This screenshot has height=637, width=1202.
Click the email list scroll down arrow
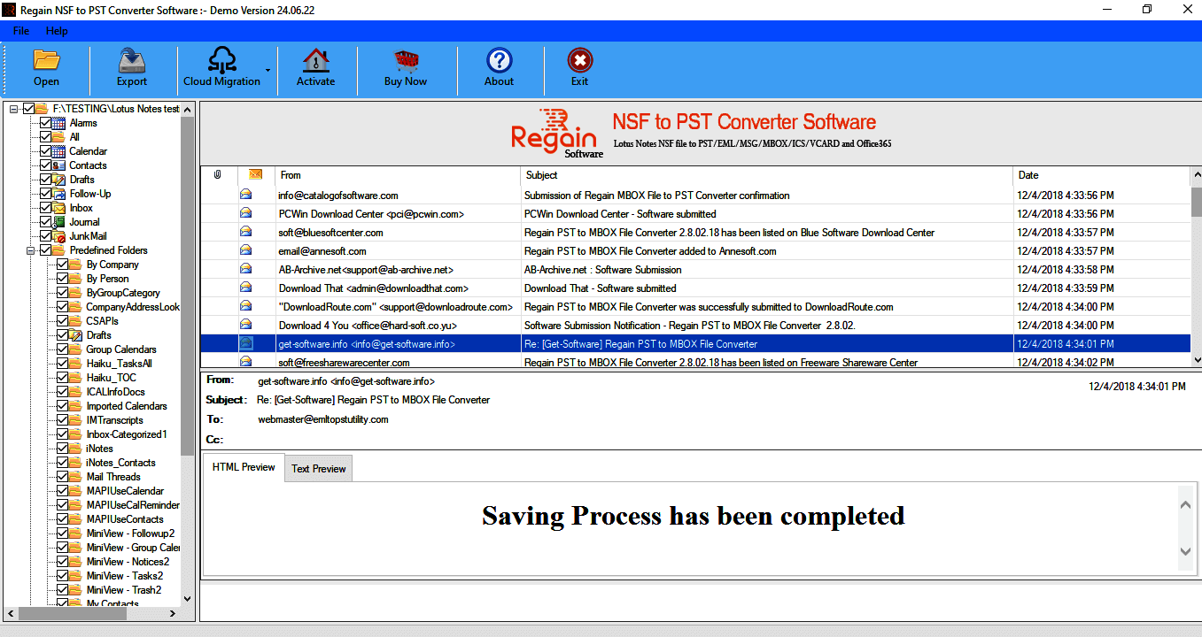(1197, 359)
